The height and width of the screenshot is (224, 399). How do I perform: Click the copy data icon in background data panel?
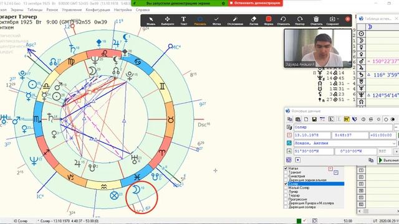pyautogui.click(x=289, y=119)
